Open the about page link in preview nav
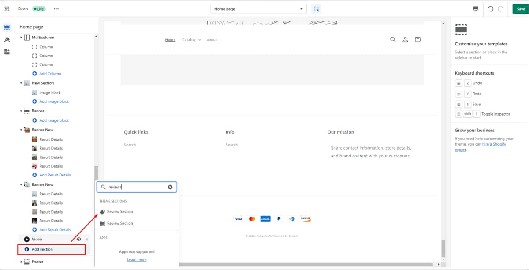Image resolution: width=529 pixels, height=270 pixels. click(212, 40)
